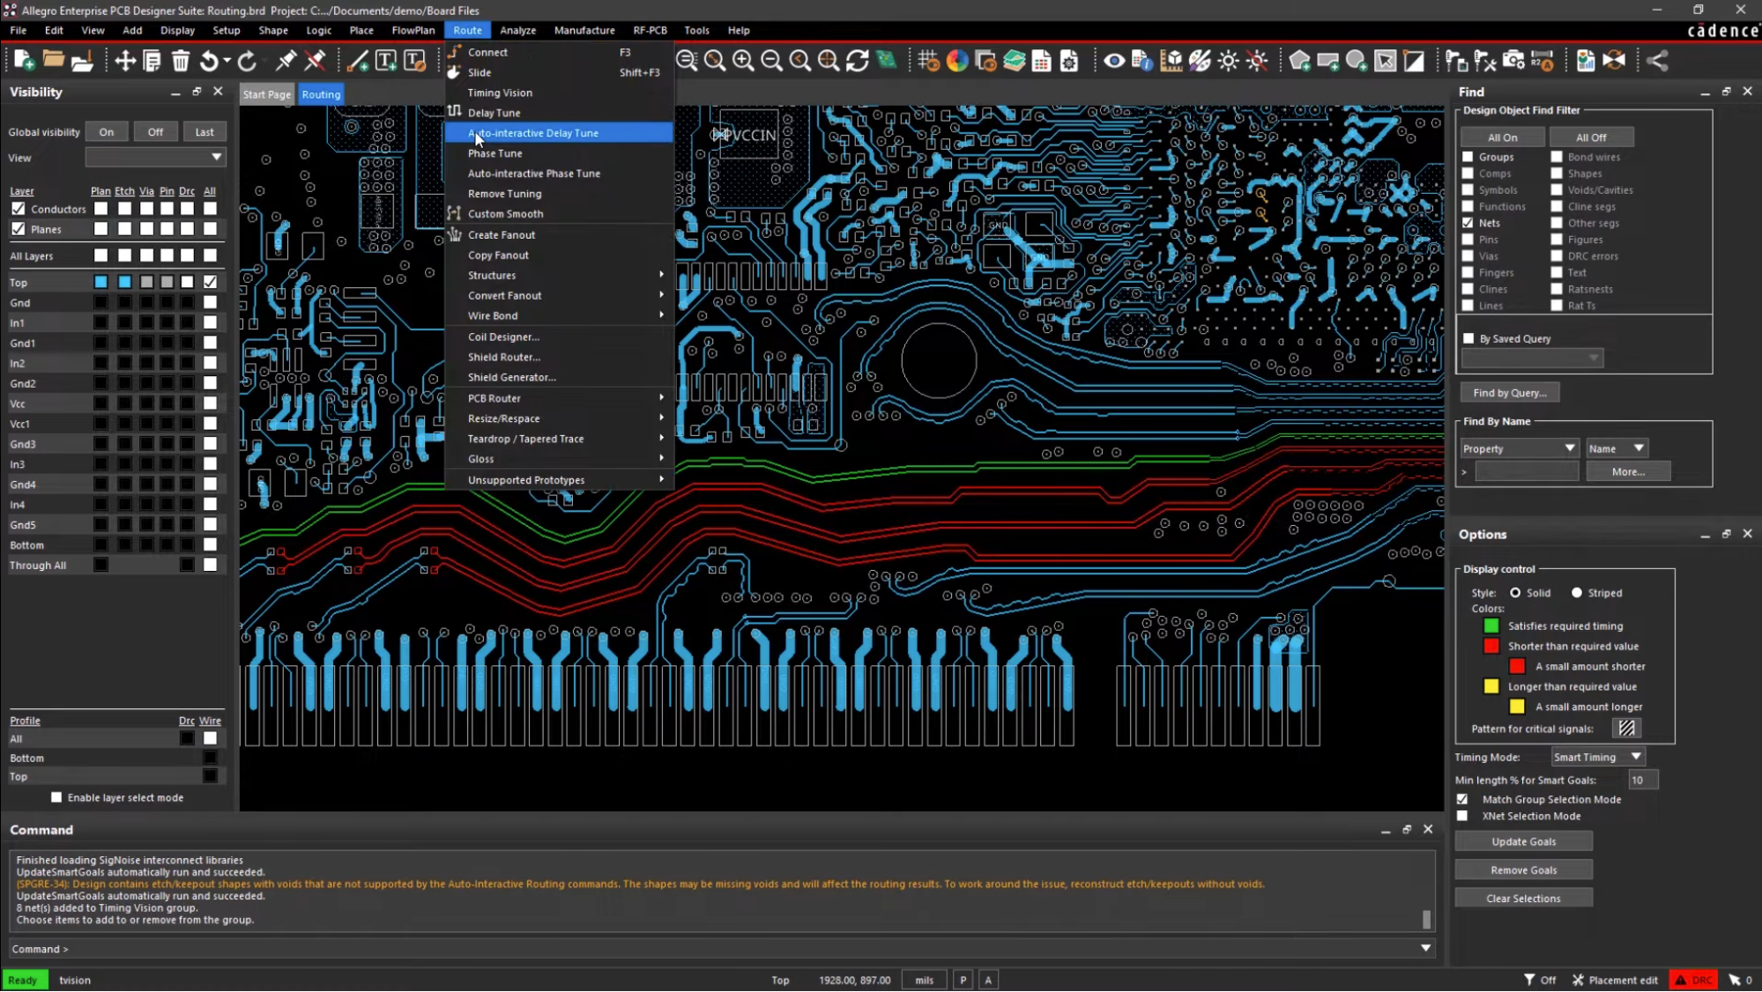
Task: Switch to the Start Page tab
Action: click(x=266, y=93)
